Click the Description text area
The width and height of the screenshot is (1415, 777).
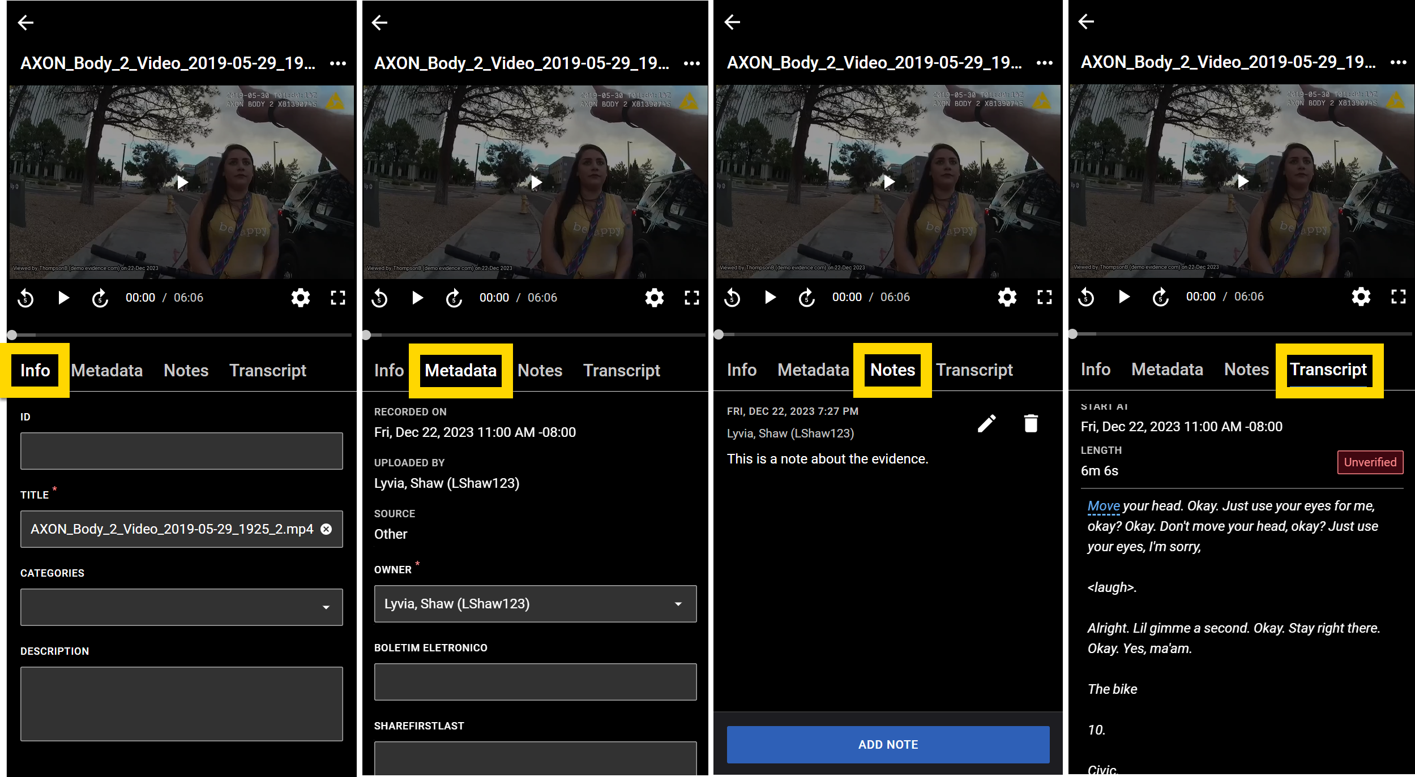point(181,703)
